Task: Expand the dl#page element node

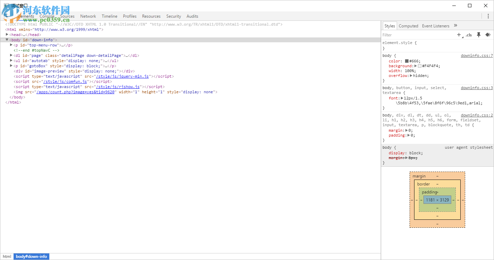Action: click(11, 55)
